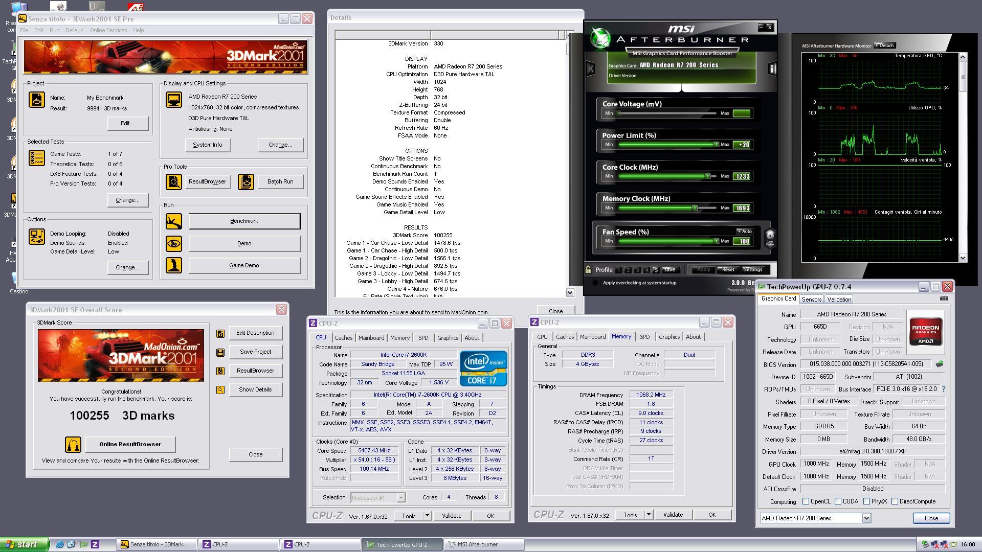Image resolution: width=982 pixels, height=552 pixels.
Task: Click the ResultBrowser magnifier icon in Pro Tools
Action: click(x=174, y=181)
